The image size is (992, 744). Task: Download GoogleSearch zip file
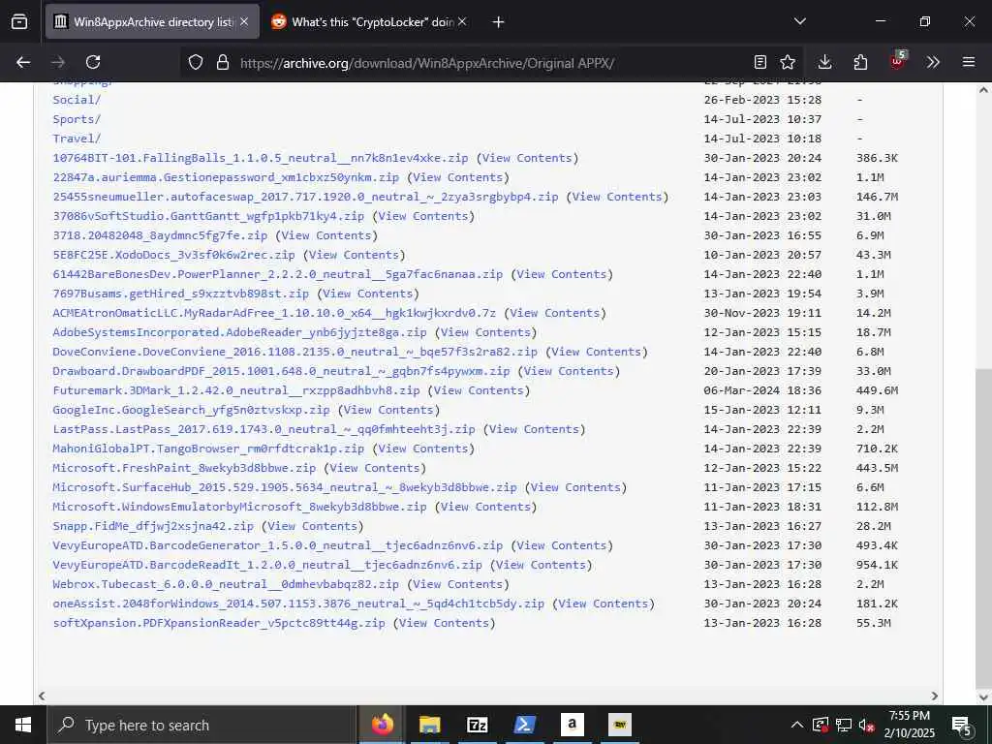click(x=191, y=410)
